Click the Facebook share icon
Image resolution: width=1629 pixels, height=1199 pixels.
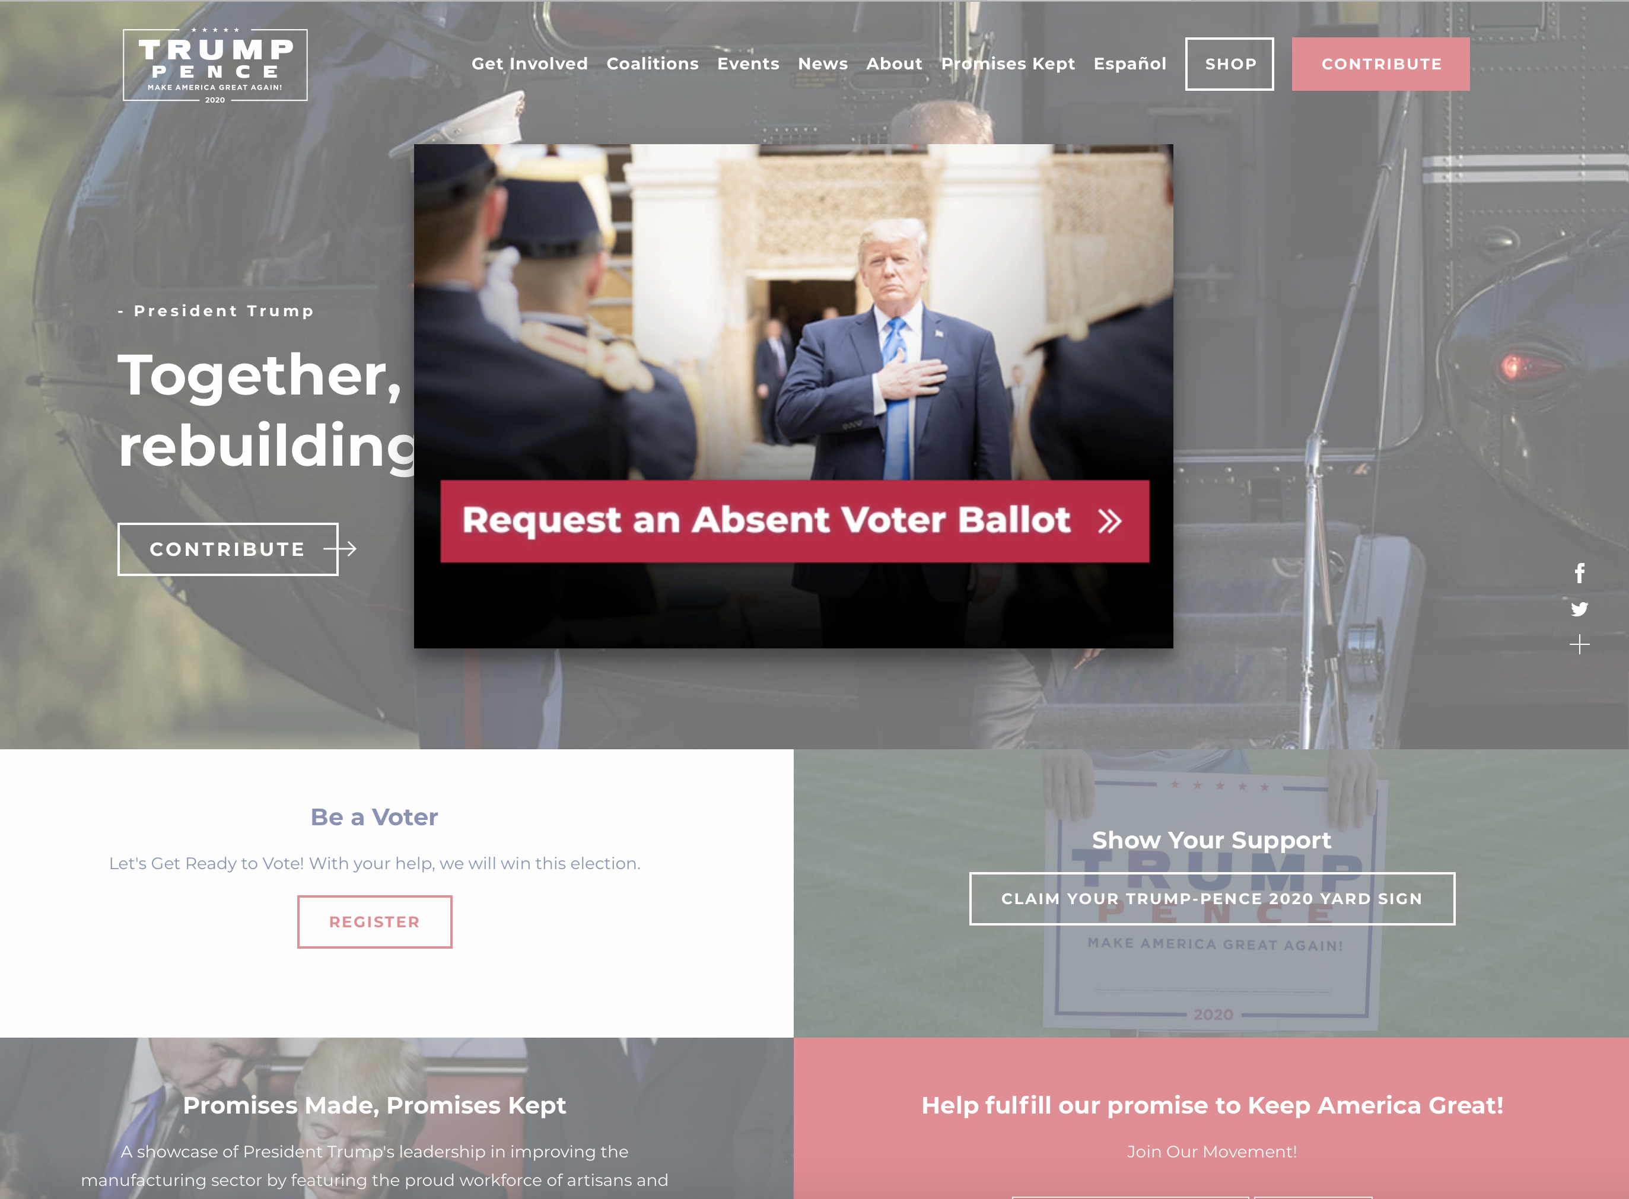(x=1580, y=573)
